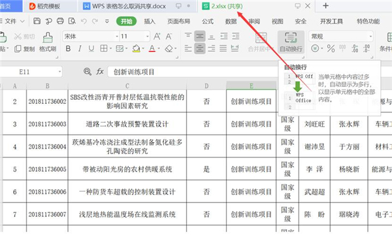Viewport: 392px width, 237px height.
Task: Decrease indent icon
Action: [x=223, y=37]
